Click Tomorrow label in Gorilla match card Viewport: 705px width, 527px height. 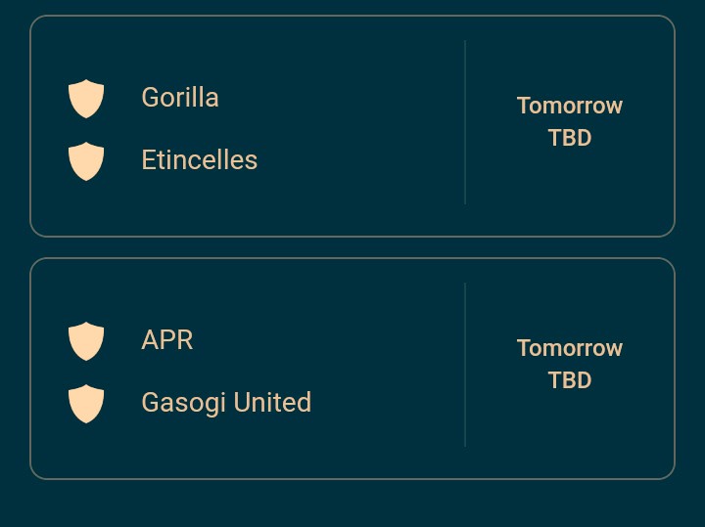[x=569, y=106]
